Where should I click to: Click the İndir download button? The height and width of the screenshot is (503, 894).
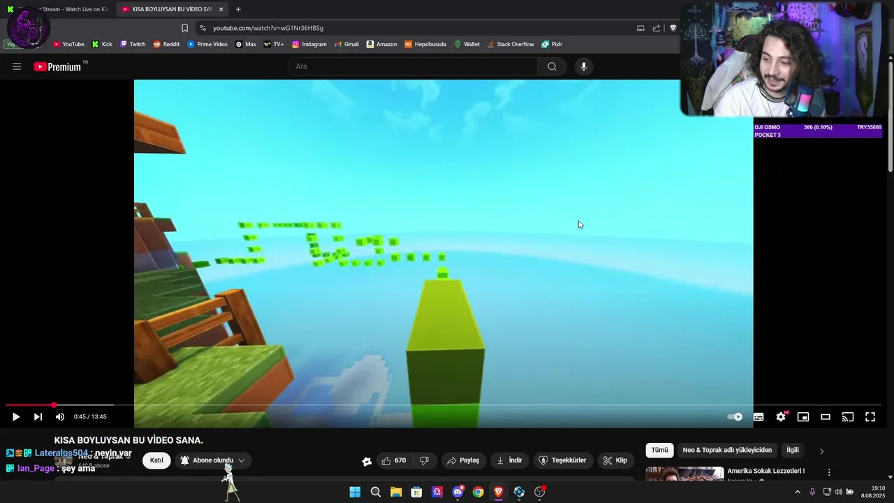(x=510, y=460)
